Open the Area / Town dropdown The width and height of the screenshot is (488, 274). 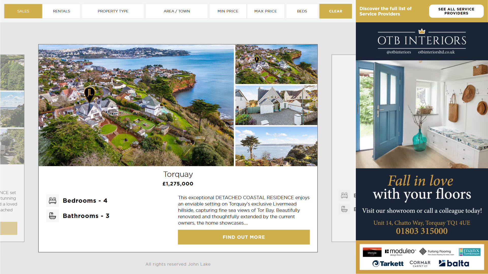177,11
